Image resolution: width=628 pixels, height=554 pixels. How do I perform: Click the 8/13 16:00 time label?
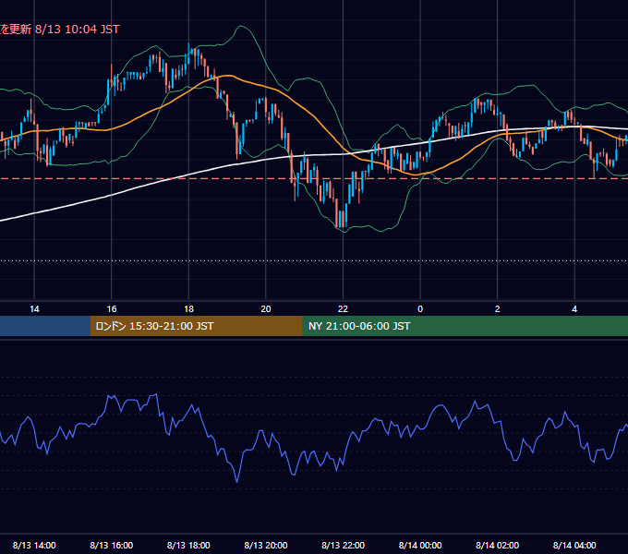(x=112, y=545)
